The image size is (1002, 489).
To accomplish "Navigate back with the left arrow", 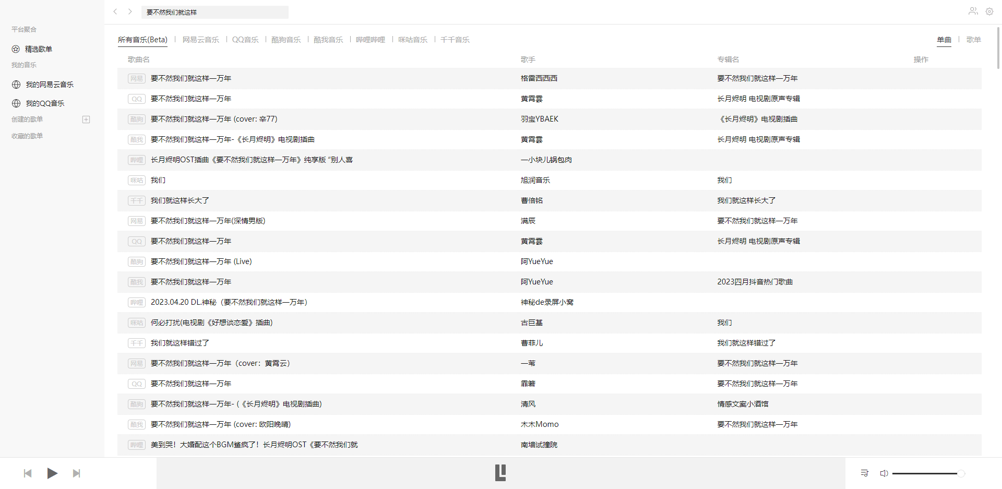I will tap(115, 11).
